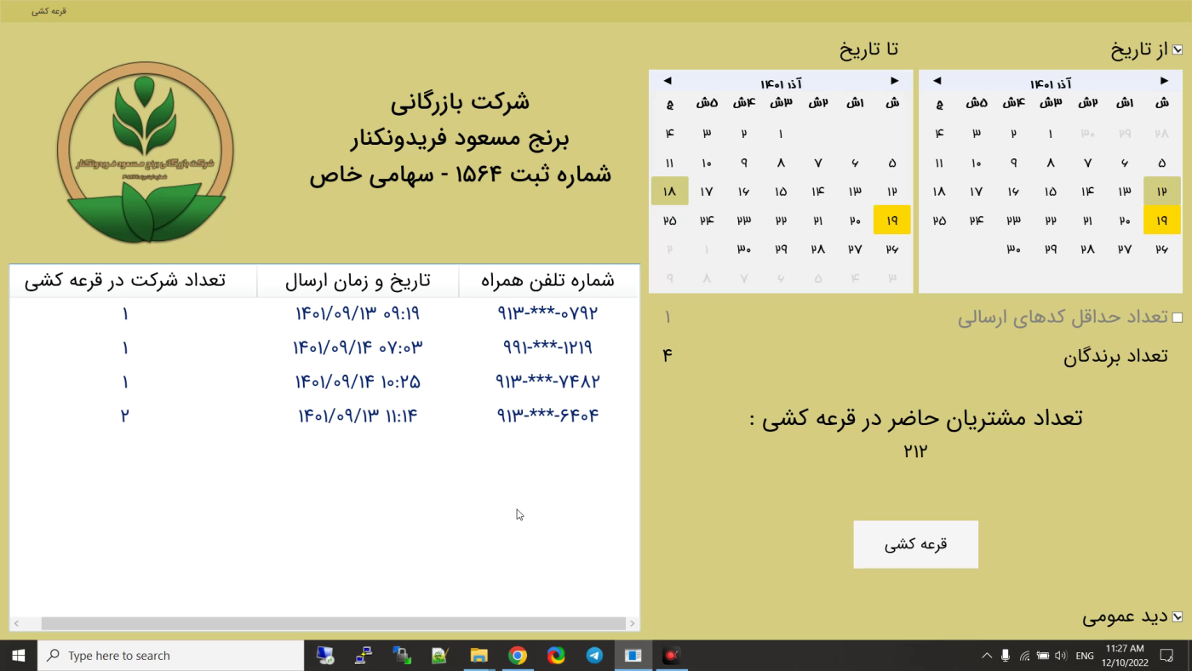The image size is (1192, 671).
Task: Toggle the 'دید عمومی' checkbox
Action: click(x=1178, y=617)
